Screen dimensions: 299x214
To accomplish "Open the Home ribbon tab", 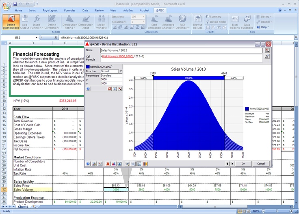I will pyautogui.click(x=19, y=11).
